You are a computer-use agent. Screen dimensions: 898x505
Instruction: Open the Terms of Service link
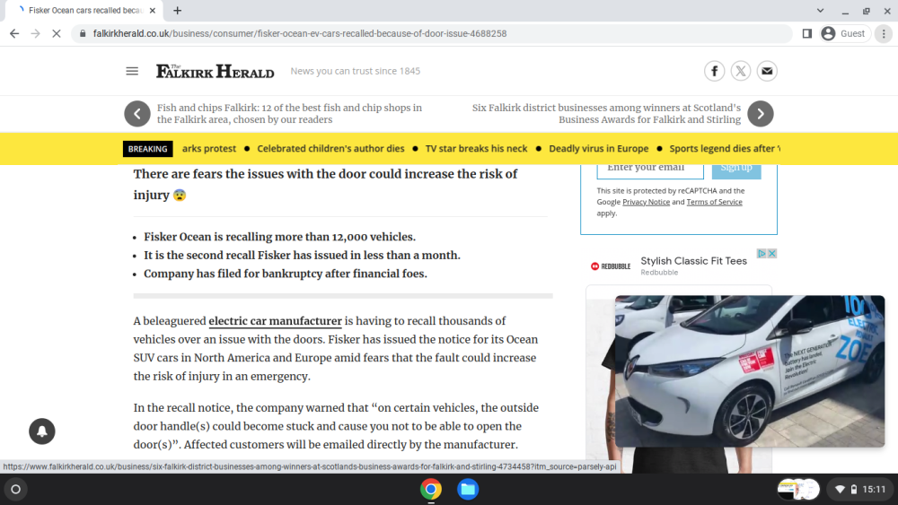tap(714, 202)
